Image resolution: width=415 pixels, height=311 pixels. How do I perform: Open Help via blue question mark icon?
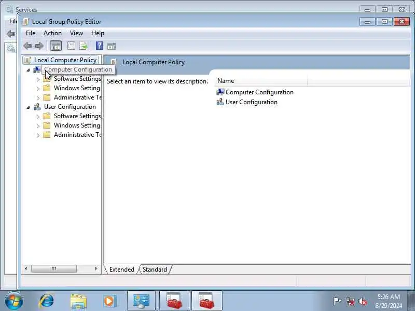point(99,46)
